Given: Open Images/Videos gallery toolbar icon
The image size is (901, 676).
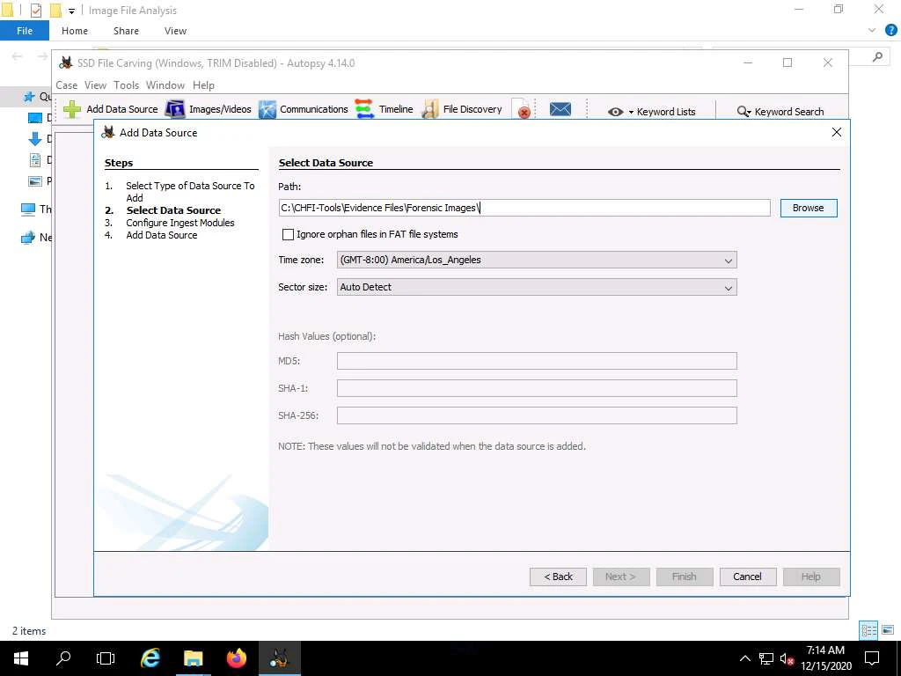Looking at the screenshot, I should pyautogui.click(x=175, y=109).
